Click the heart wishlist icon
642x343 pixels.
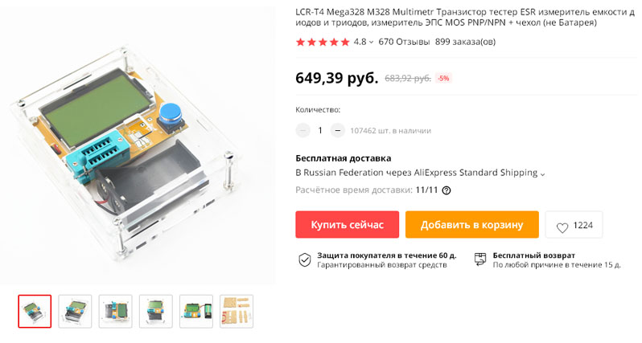(x=562, y=227)
